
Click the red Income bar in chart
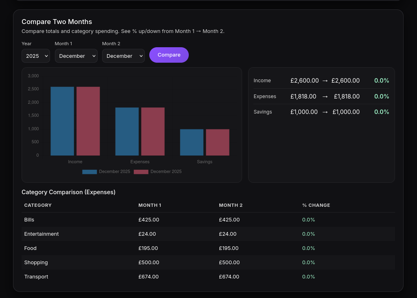pyautogui.click(x=88, y=121)
